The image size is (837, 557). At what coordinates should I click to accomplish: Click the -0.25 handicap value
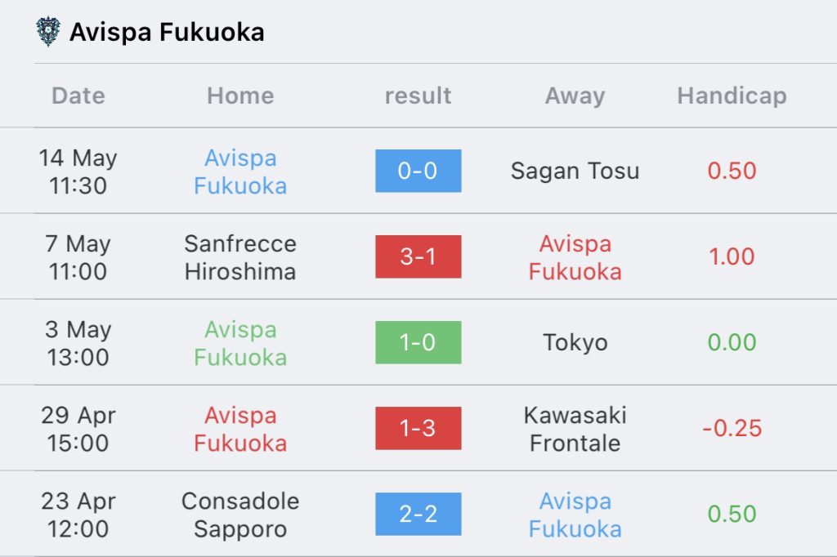coord(732,429)
